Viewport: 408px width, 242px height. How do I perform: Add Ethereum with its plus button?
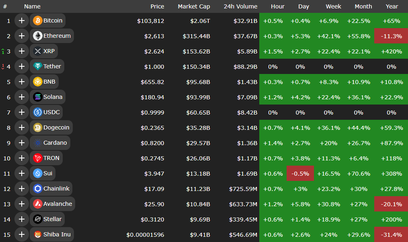pos(22,36)
